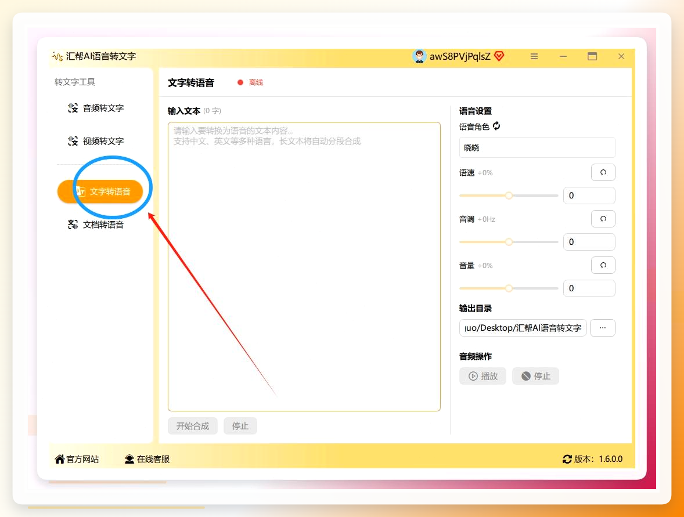Open the 音频转文字 tool
684x517 pixels.
(96, 108)
